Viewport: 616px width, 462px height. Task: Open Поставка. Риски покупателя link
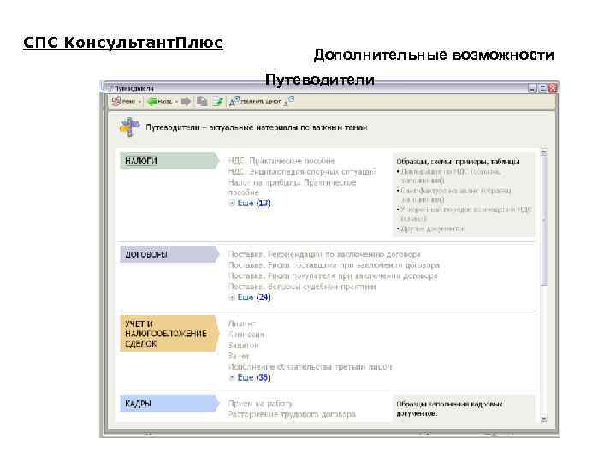(x=333, y=275)
